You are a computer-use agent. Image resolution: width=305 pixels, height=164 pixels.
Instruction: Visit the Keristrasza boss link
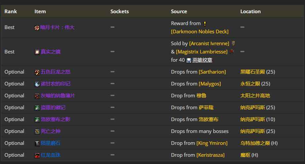[x=210, y=155]
